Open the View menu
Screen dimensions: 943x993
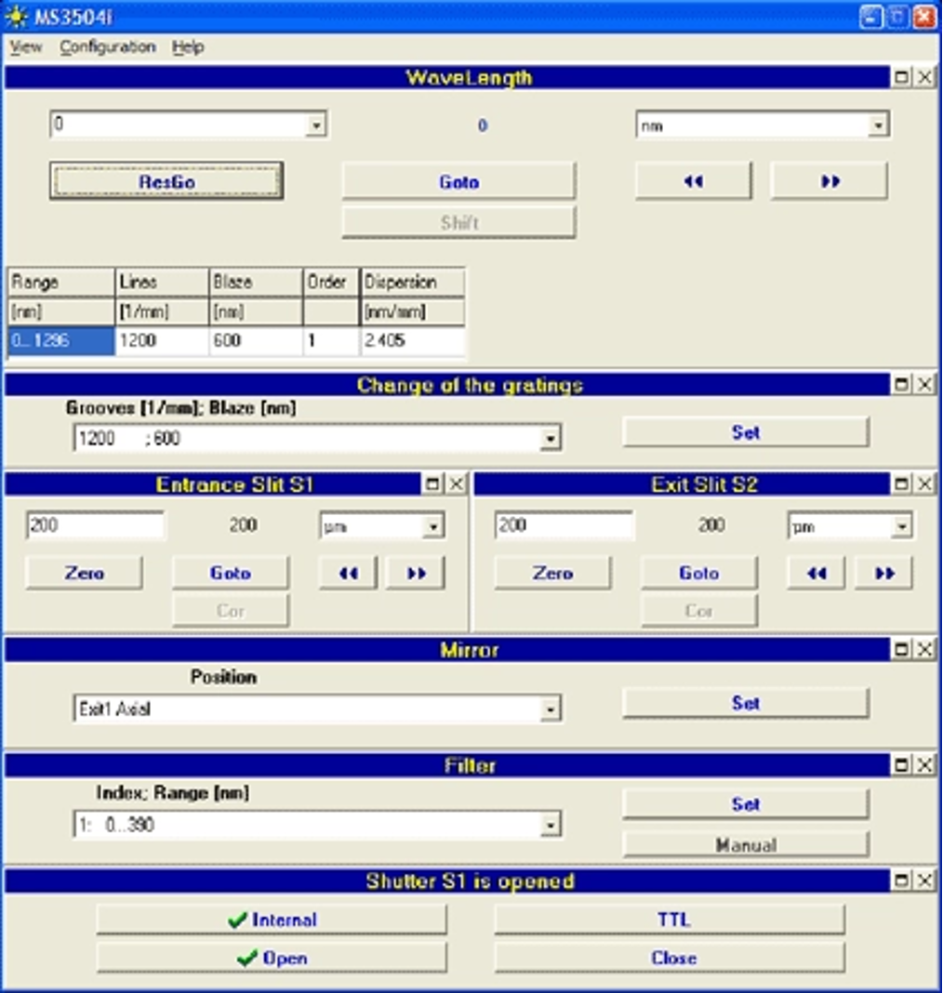point(28,46)
